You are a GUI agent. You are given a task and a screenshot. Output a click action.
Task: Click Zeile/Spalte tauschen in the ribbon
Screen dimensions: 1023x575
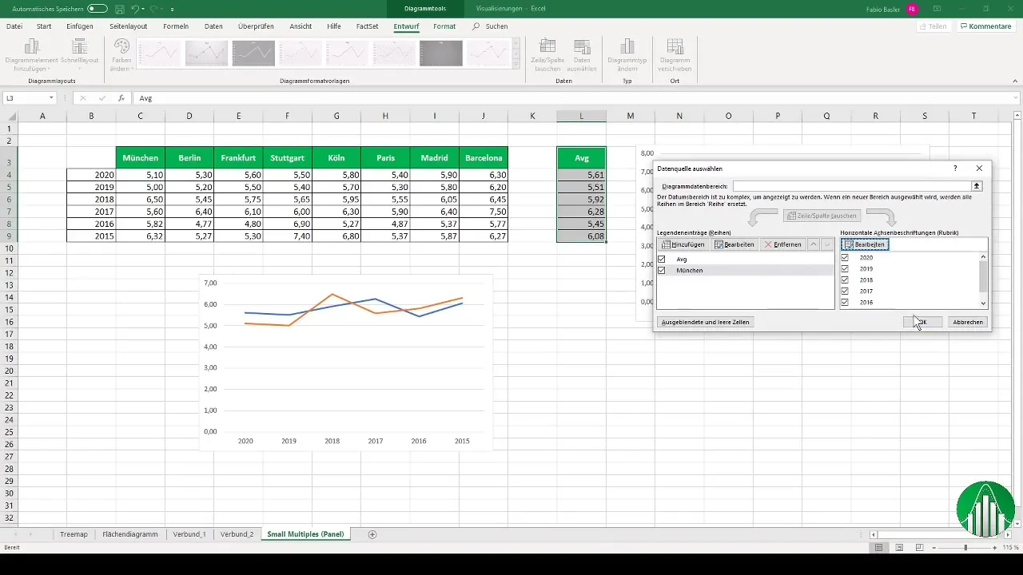pos(547,54)
